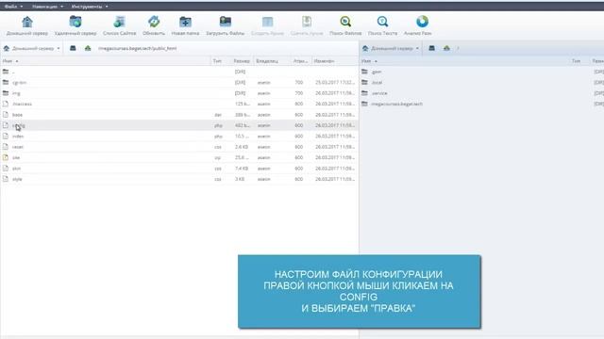The height and width of the screenshot is (339, 604).
Task: Expand right panel Домашний сервер dropdown
Action: coord(391,48)
